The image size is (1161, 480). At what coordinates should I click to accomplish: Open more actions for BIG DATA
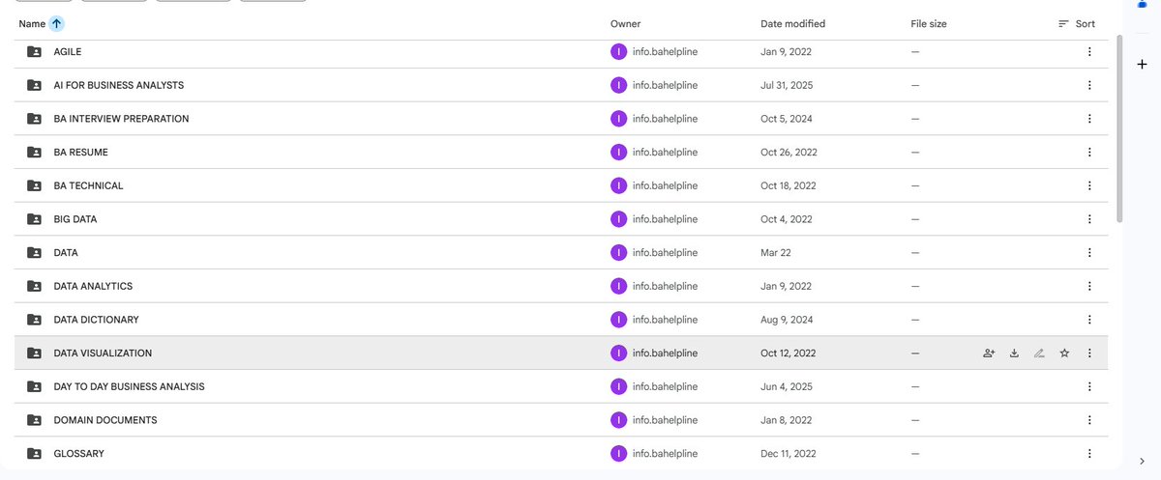point(1089,219)
